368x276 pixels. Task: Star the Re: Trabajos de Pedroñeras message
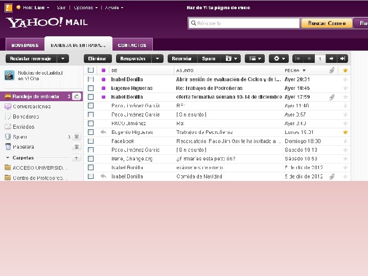[x=345, y=88]
